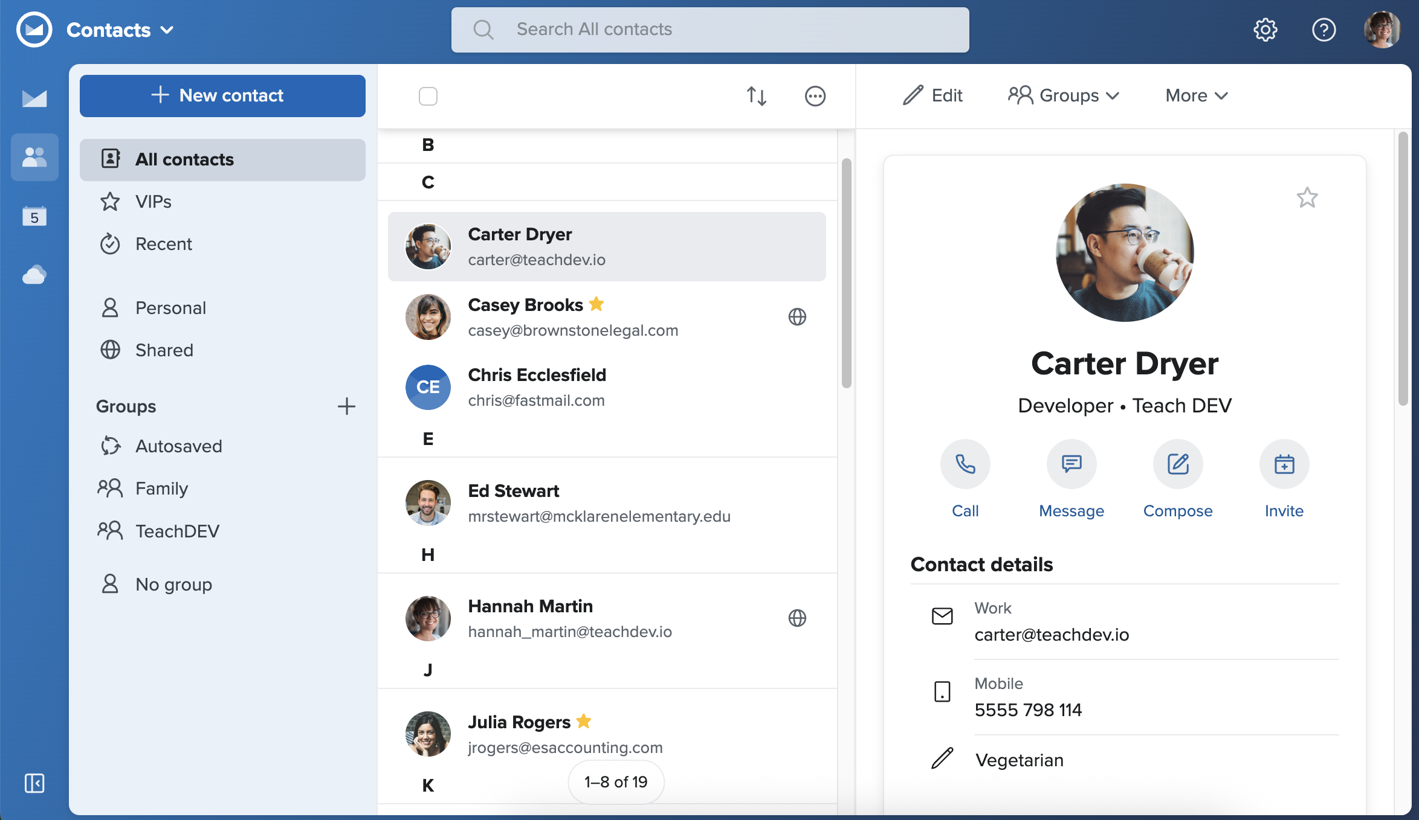Open the Calendar icon in left rail
Viewport: 1419px width, 820px height.
tap(34, 216)
